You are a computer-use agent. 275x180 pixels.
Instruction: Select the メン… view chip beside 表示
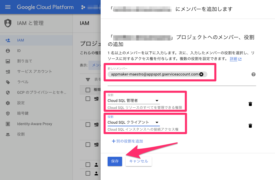pos(95,65)
